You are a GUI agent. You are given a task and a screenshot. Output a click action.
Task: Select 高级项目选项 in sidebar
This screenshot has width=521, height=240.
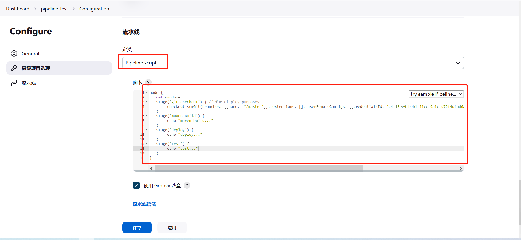[59, 68]
